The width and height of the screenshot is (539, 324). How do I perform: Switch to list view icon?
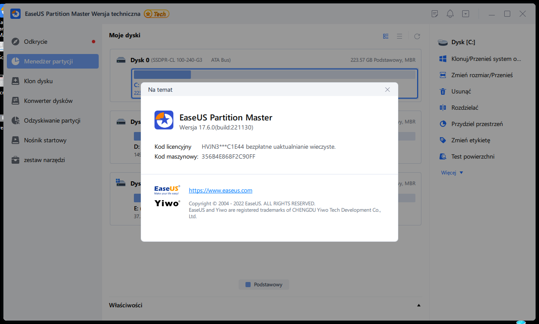tap(400, 36)
